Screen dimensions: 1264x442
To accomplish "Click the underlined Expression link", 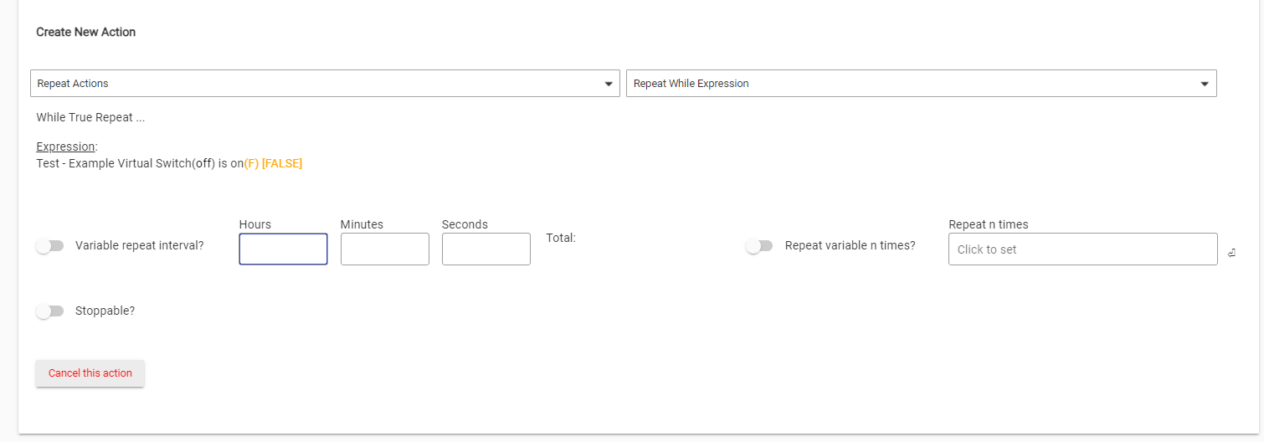I will pos(66,146).
